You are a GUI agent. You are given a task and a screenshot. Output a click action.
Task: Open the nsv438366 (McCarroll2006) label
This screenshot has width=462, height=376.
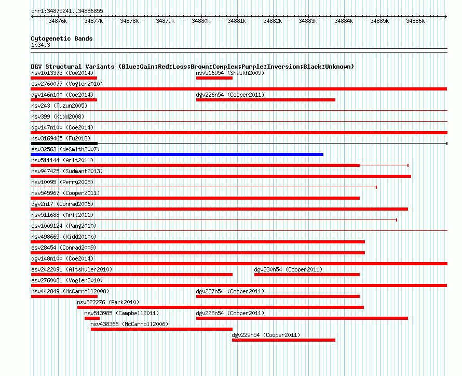tap(129, 324)
